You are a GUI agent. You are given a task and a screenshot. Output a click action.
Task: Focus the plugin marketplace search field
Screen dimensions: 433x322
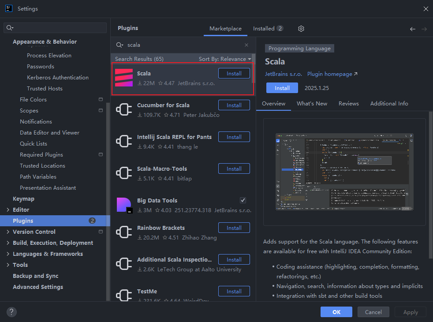coord(183,45)
